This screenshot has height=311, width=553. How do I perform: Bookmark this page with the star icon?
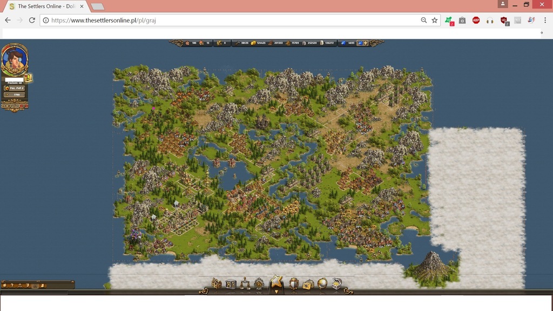435,21
